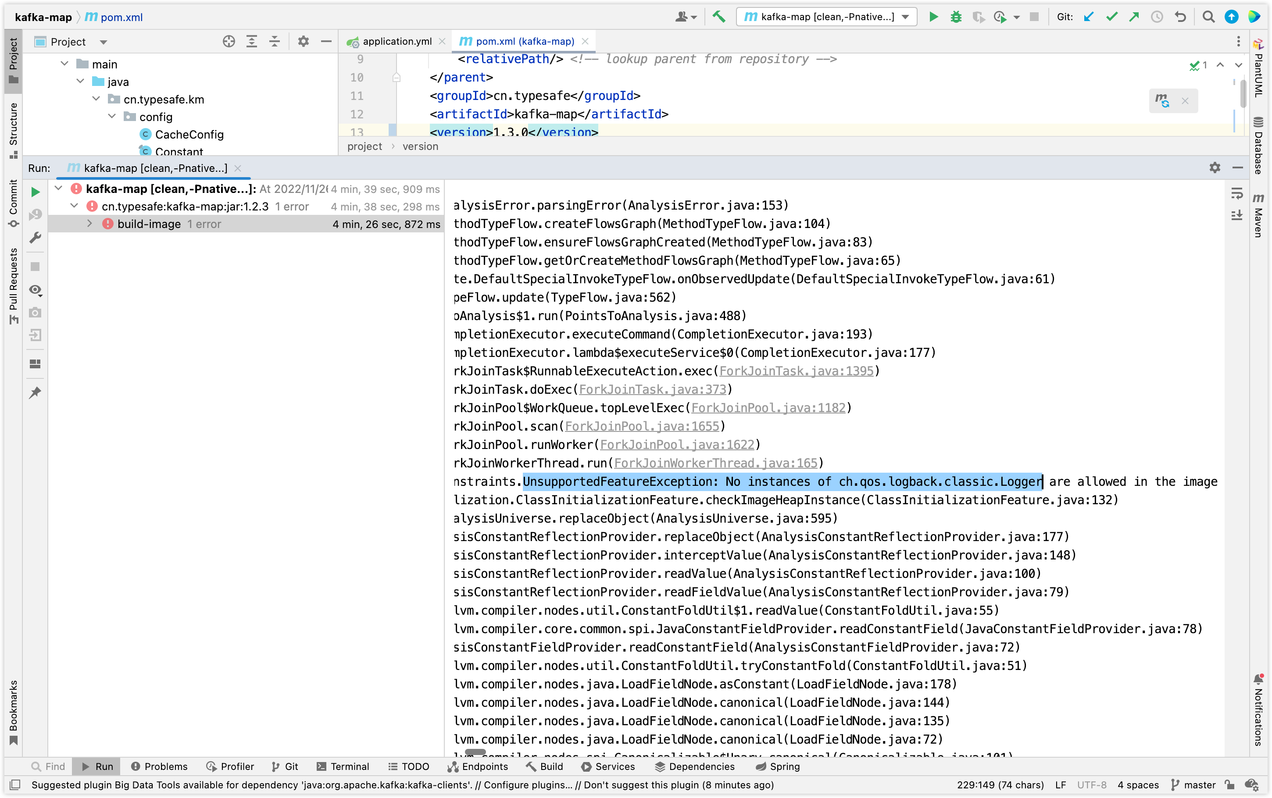Open the Dependencies tool window
The height and width of the screenshot is (798, 1272).
[x=695, y=766]
